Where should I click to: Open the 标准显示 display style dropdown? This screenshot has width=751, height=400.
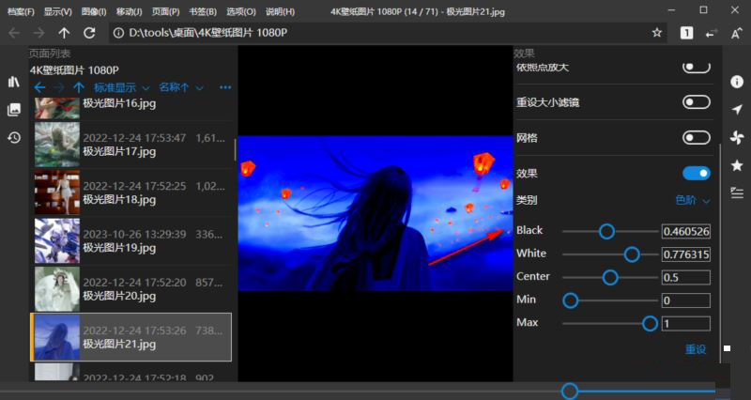(x=122, y=87)
